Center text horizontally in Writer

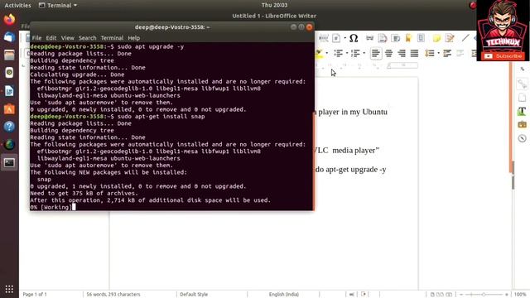388,53
